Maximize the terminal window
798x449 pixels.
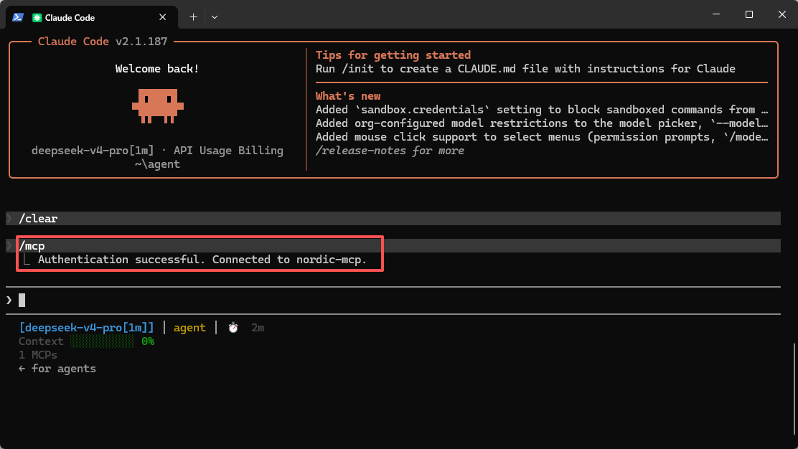749,14
